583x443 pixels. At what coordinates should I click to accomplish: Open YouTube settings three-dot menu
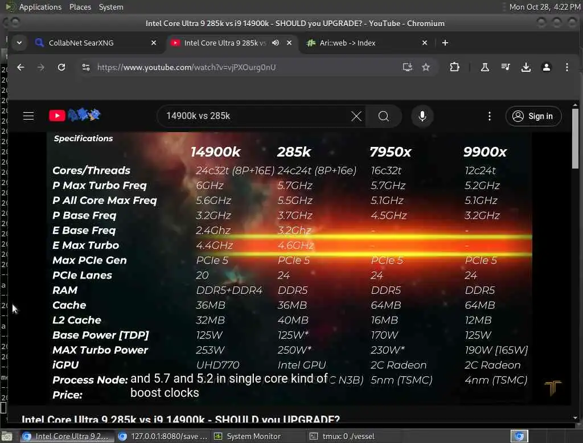point(489,116)
